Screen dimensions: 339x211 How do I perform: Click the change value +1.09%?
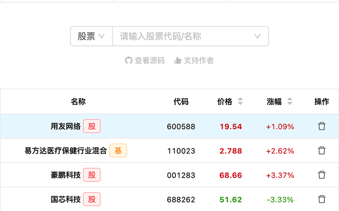(280, 127)
